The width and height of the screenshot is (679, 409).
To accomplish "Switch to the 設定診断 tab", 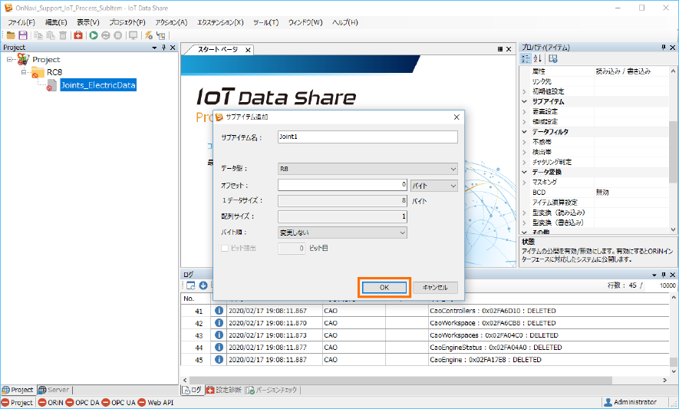I will coord(223,390).
